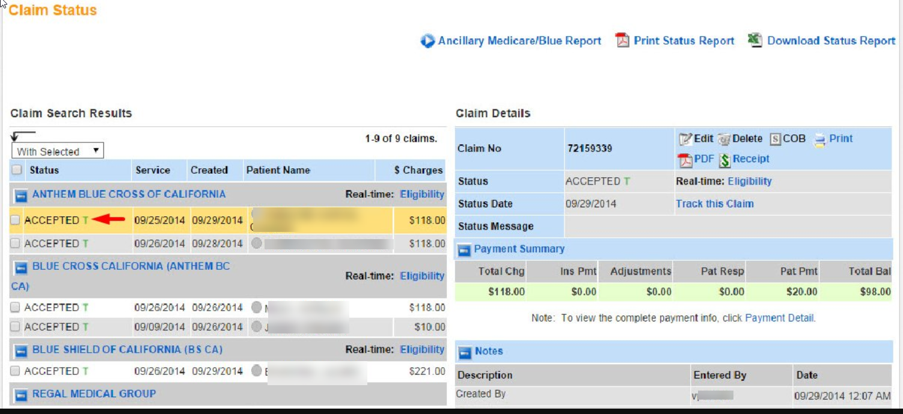Select the 09/09/2014 claim row for $10.00
This screenshot has height=414, width=903.
[x=159, y=327]
